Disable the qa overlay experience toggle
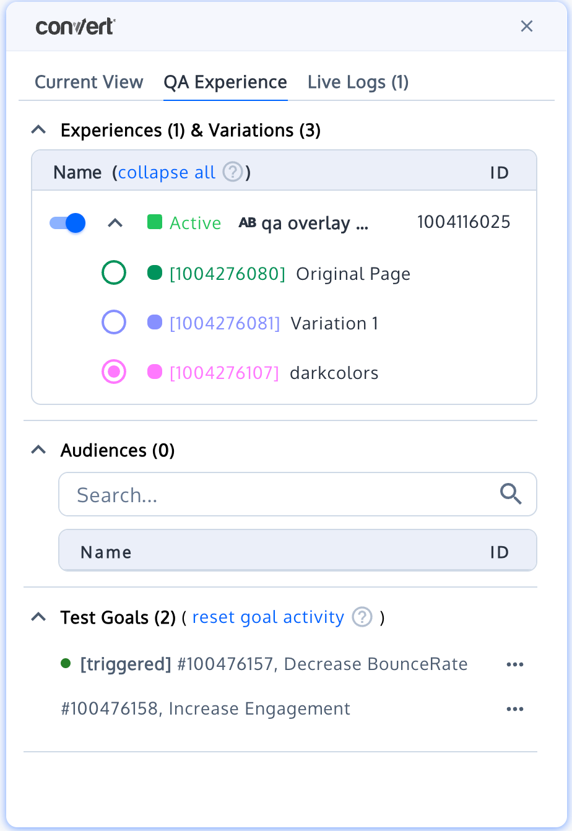 click(x=66, y=222)
